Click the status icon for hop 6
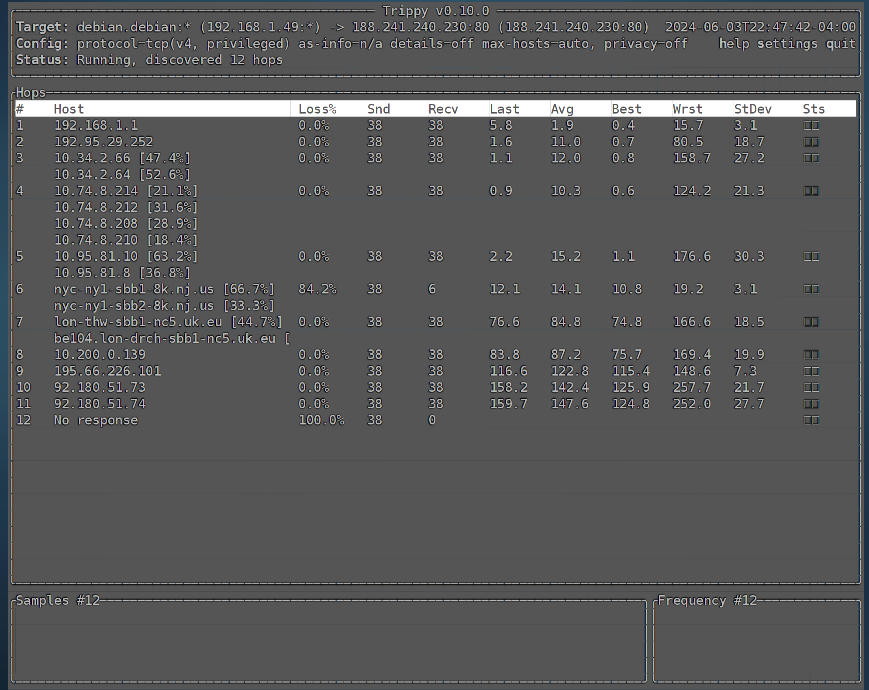Screen dimensions: 869x690 coord(811,290)
